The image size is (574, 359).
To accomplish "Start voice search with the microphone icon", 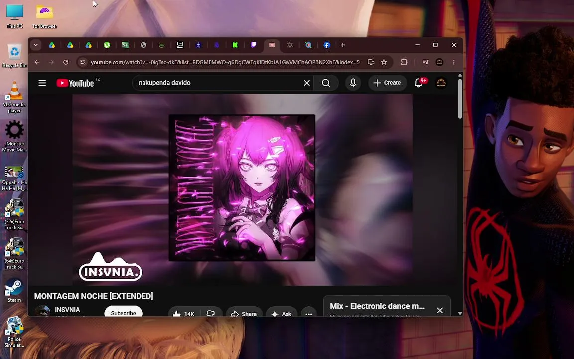I will [x=353, y=83].
